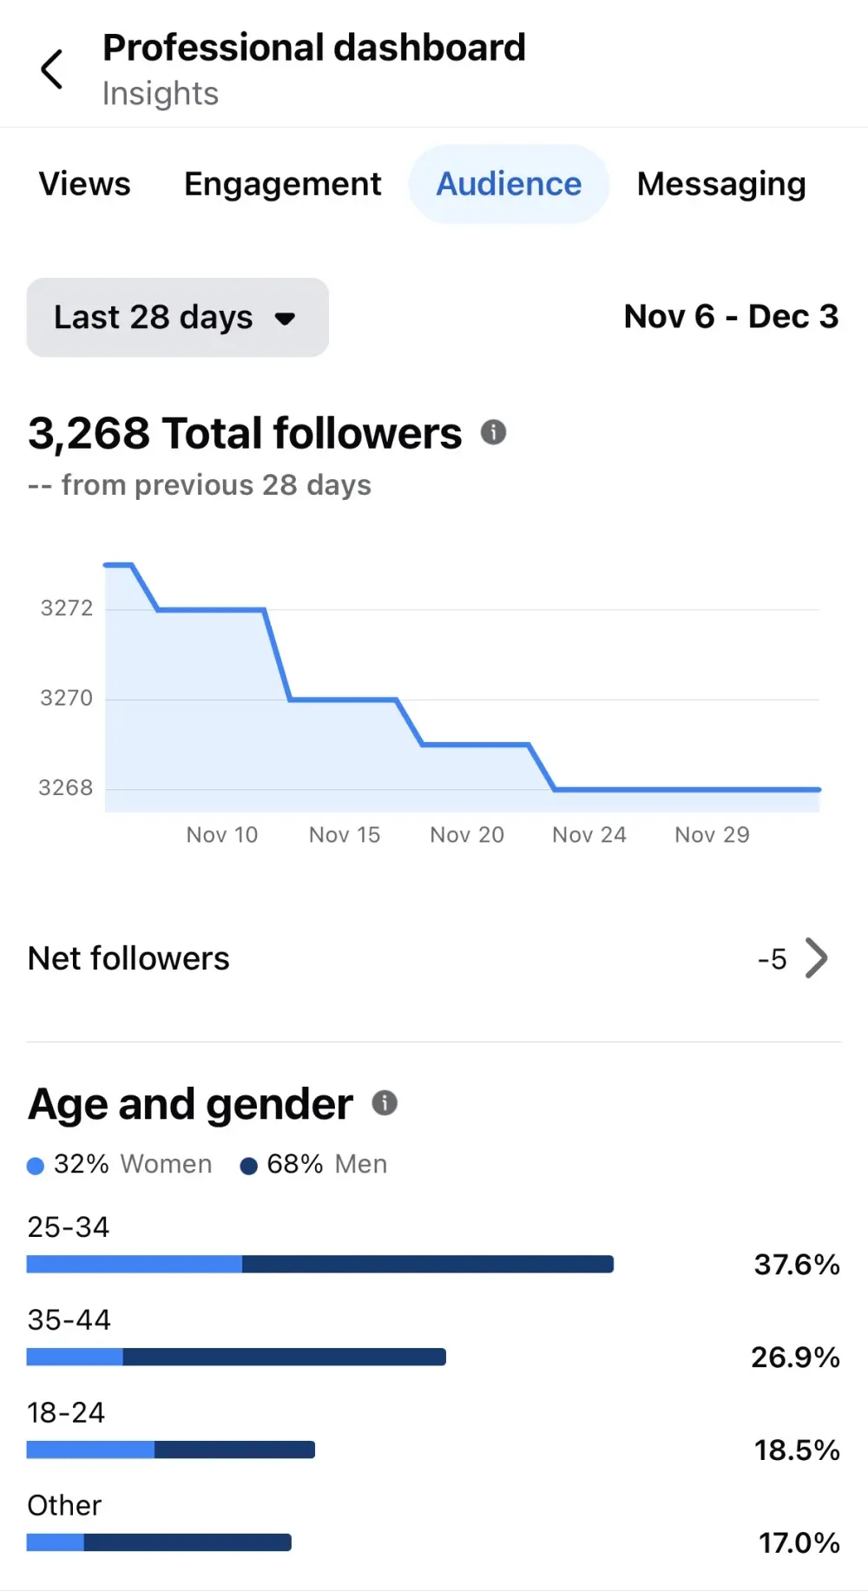Open the Last 28 days dropdown
This screenshot has height=1591, width=868.
pyautogui.click(x=177, y=318)
